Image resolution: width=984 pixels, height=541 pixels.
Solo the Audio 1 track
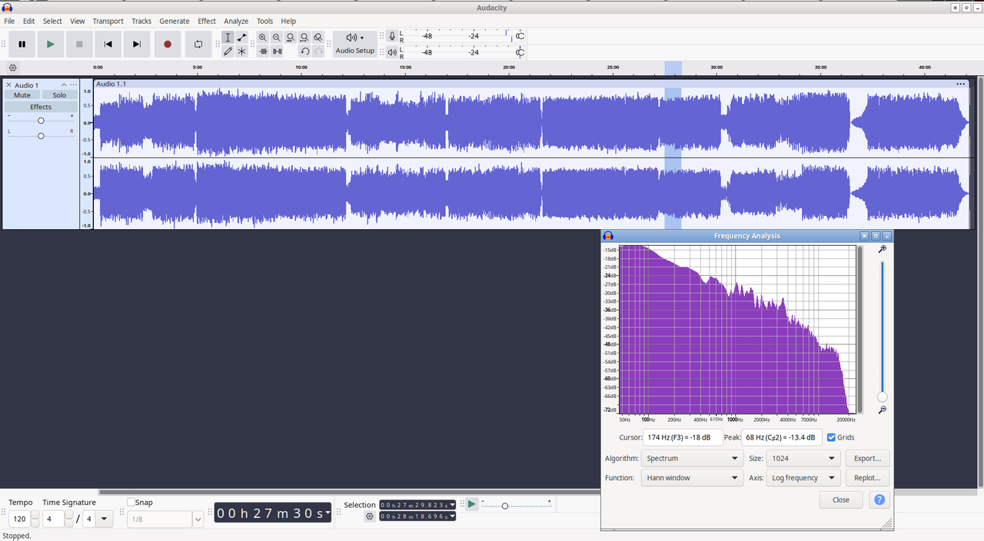pyautogui.click(x=59, y=95)
